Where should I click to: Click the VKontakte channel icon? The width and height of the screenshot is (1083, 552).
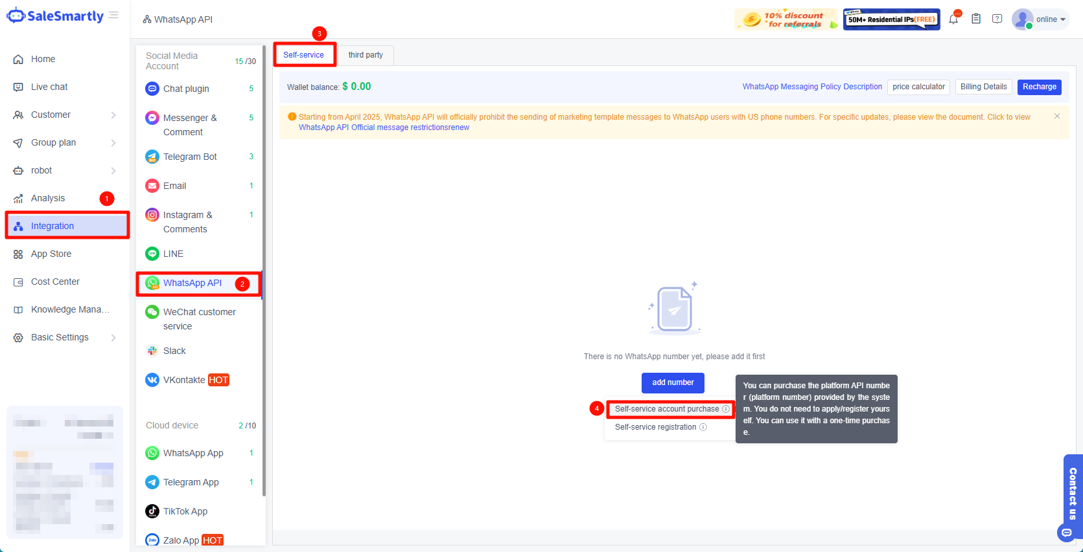(x=152, y=380)
